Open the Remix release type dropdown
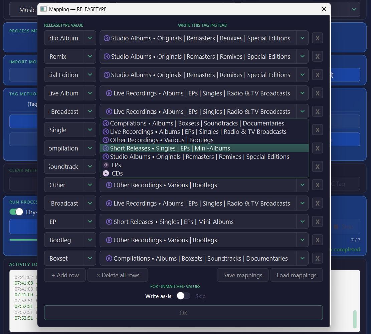The width and height of the screenshot is (371, 334). pos(90,56)
